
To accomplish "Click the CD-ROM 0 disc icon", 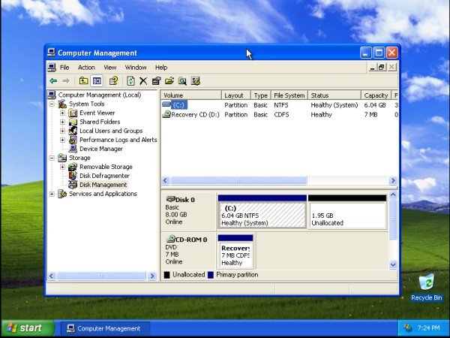I will (x=171, y=239).
